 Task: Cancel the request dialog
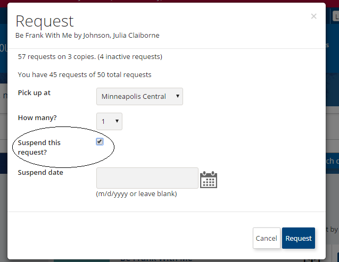[x=266, y=238]
